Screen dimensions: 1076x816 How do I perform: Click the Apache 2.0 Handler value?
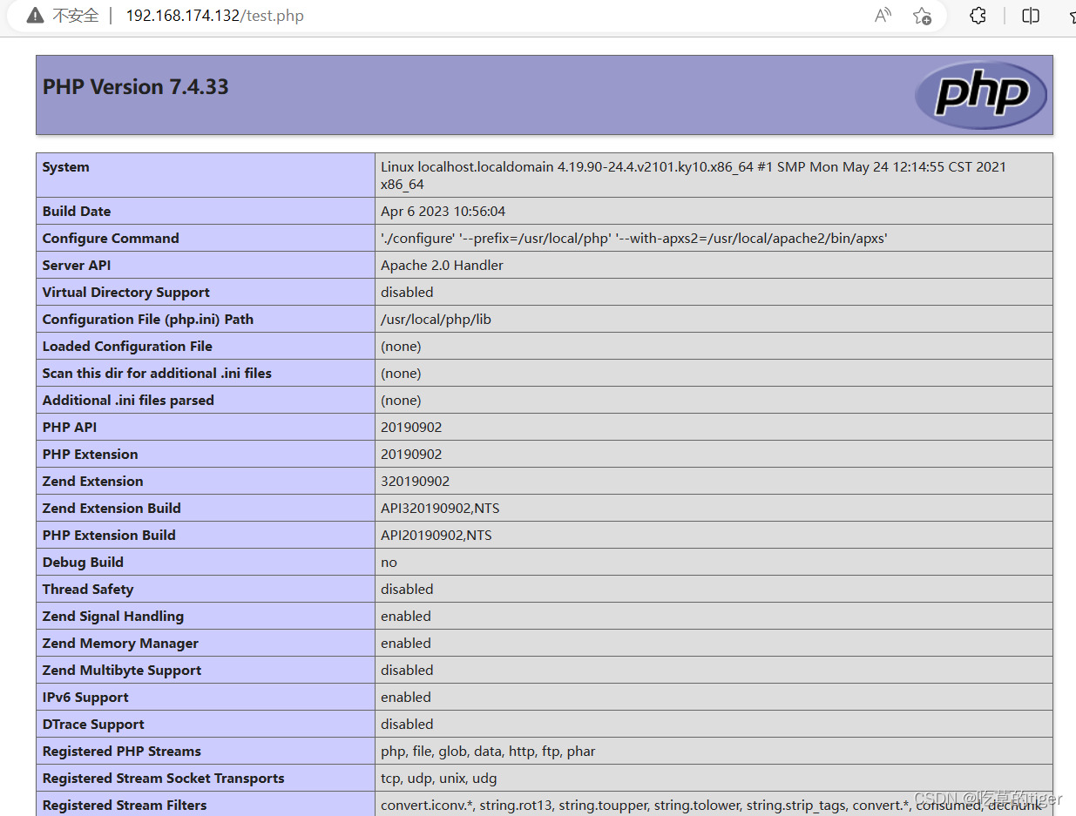click(x=442, y=265)
